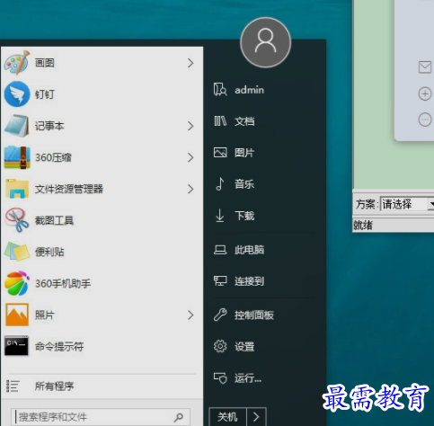Click the user account avatar
This screenshot has height=426, width=434.
(x=265, y=42)
